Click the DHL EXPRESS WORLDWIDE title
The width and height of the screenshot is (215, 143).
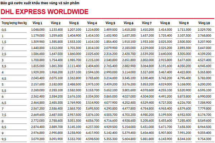tap(45, 12)
